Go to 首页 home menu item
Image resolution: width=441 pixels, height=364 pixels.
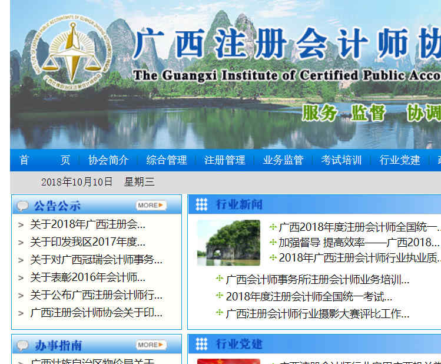44,160
